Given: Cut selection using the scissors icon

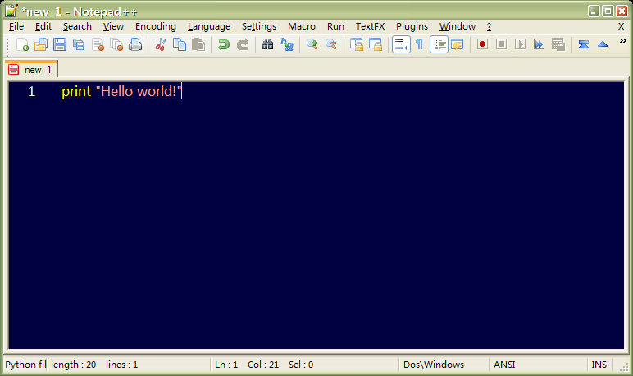Looking at the screenshot, I should tap(160, 44).
